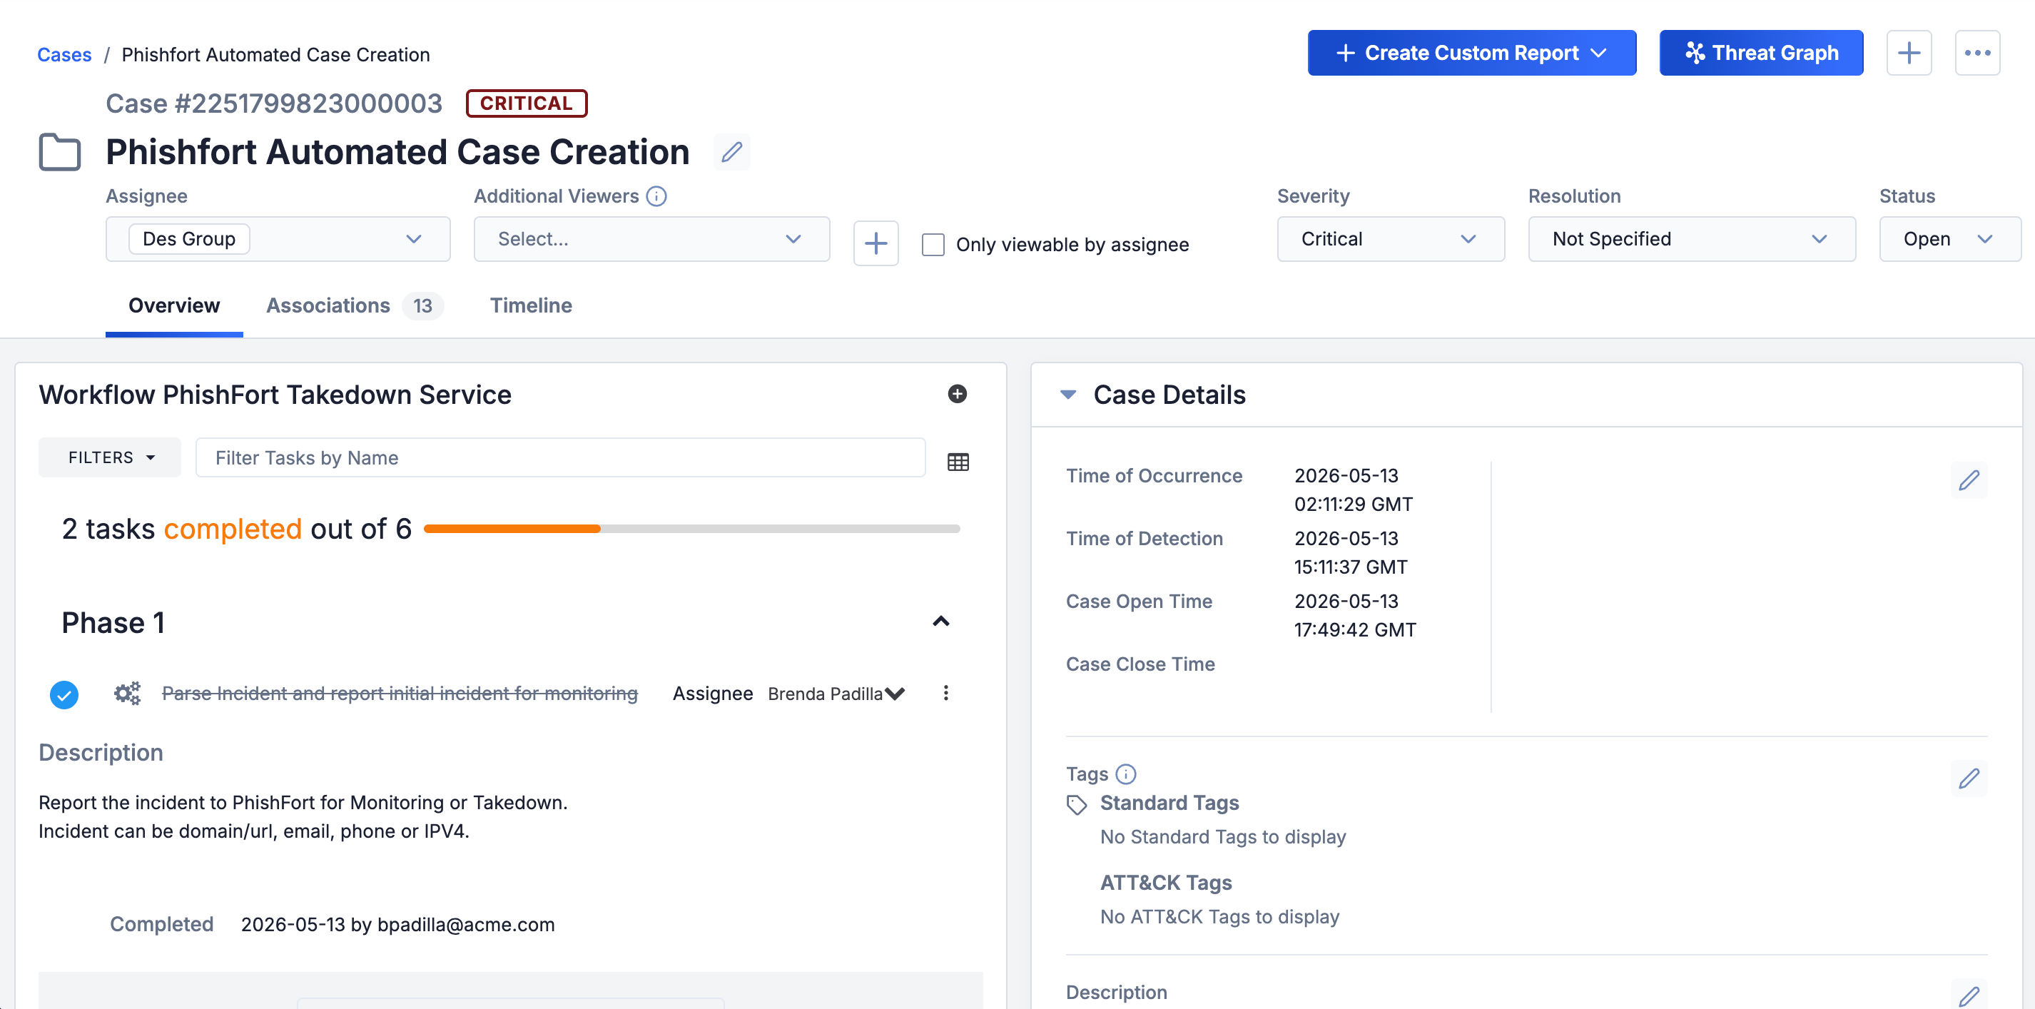
Task: Click Case Open Time value 17:49:42 GMT
Action: click(1355, 630)
